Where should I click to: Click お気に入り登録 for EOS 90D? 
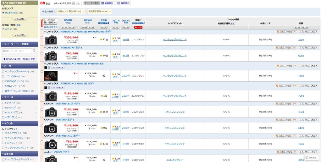click(x=286, y=120)
